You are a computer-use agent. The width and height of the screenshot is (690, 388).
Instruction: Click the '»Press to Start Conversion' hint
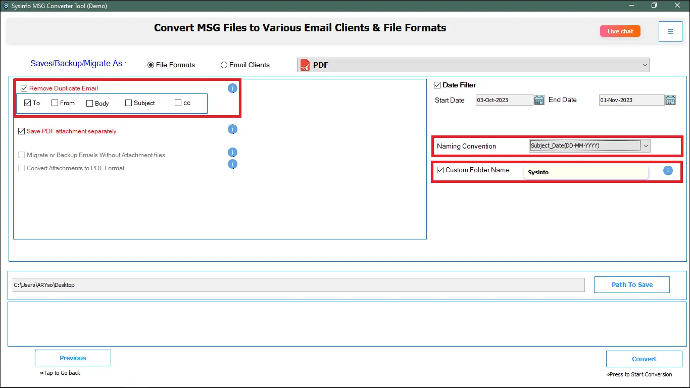639,374
